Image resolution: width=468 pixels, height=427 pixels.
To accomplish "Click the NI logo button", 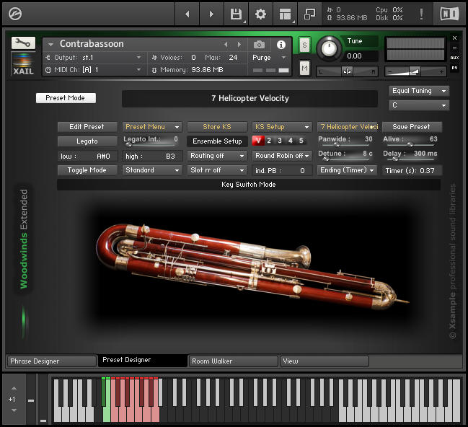I will pos(449,14).
